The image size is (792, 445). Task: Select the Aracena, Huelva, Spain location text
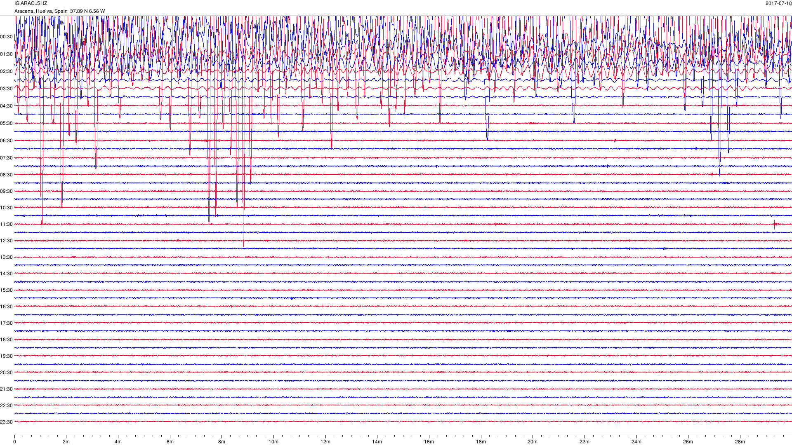click(41, 11)
